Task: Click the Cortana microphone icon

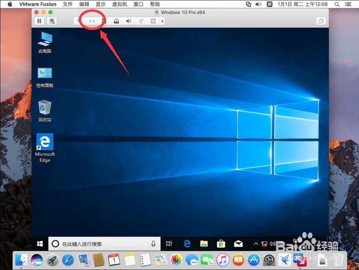Action: click(153, 244)
